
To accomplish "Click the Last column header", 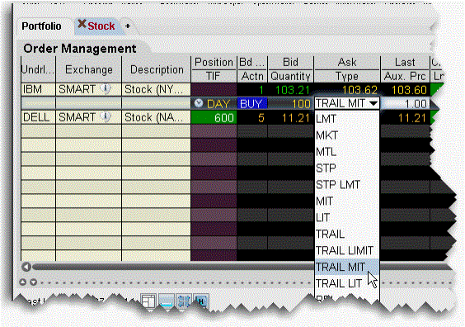I will pos(405,63).
